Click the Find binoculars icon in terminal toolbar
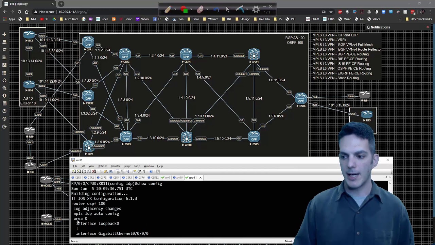The height and width of the screenshot is (245, 435). [110, 171]
